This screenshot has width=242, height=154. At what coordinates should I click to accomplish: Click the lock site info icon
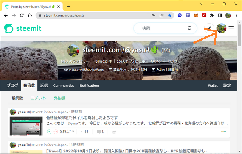tap(40, 15)
